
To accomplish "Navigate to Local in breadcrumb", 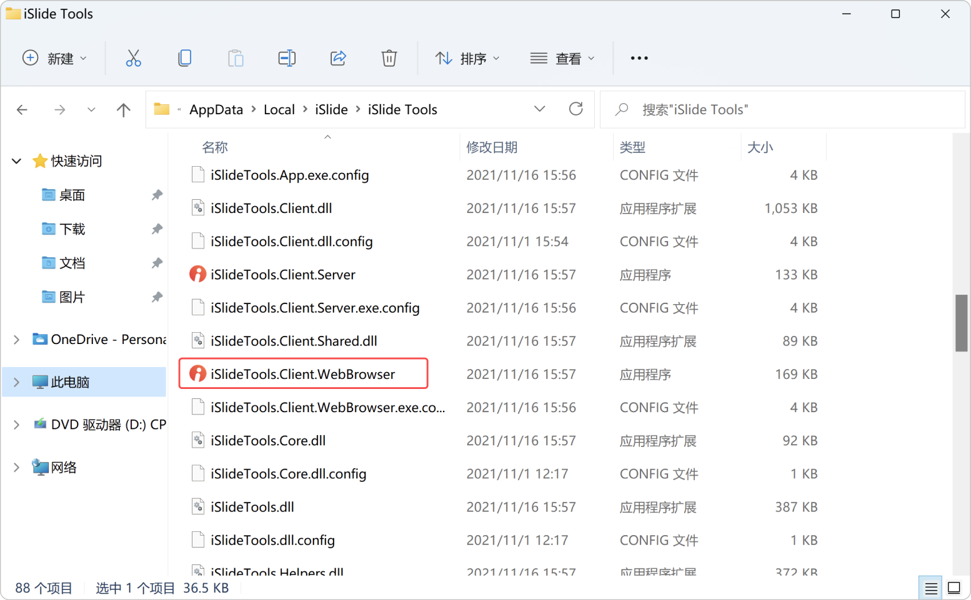I will 279,110.
